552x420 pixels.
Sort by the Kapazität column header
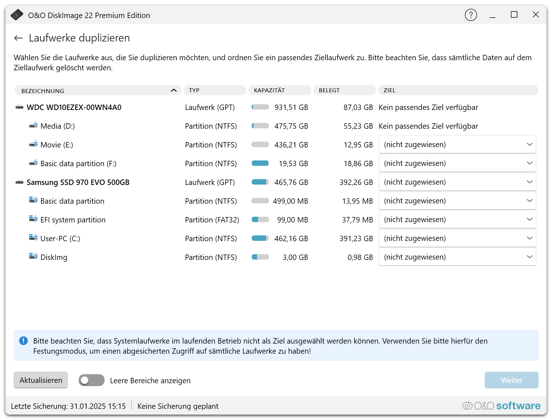click(x=279, y=90)
